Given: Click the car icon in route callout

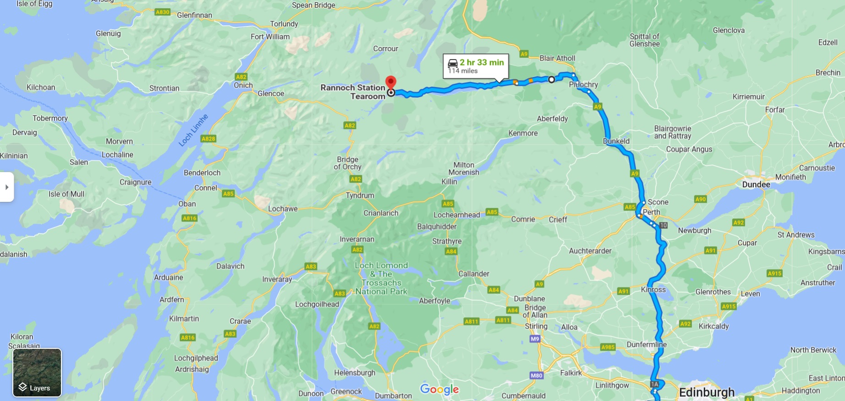Looking at the screenshot, I should pos(453,63).
